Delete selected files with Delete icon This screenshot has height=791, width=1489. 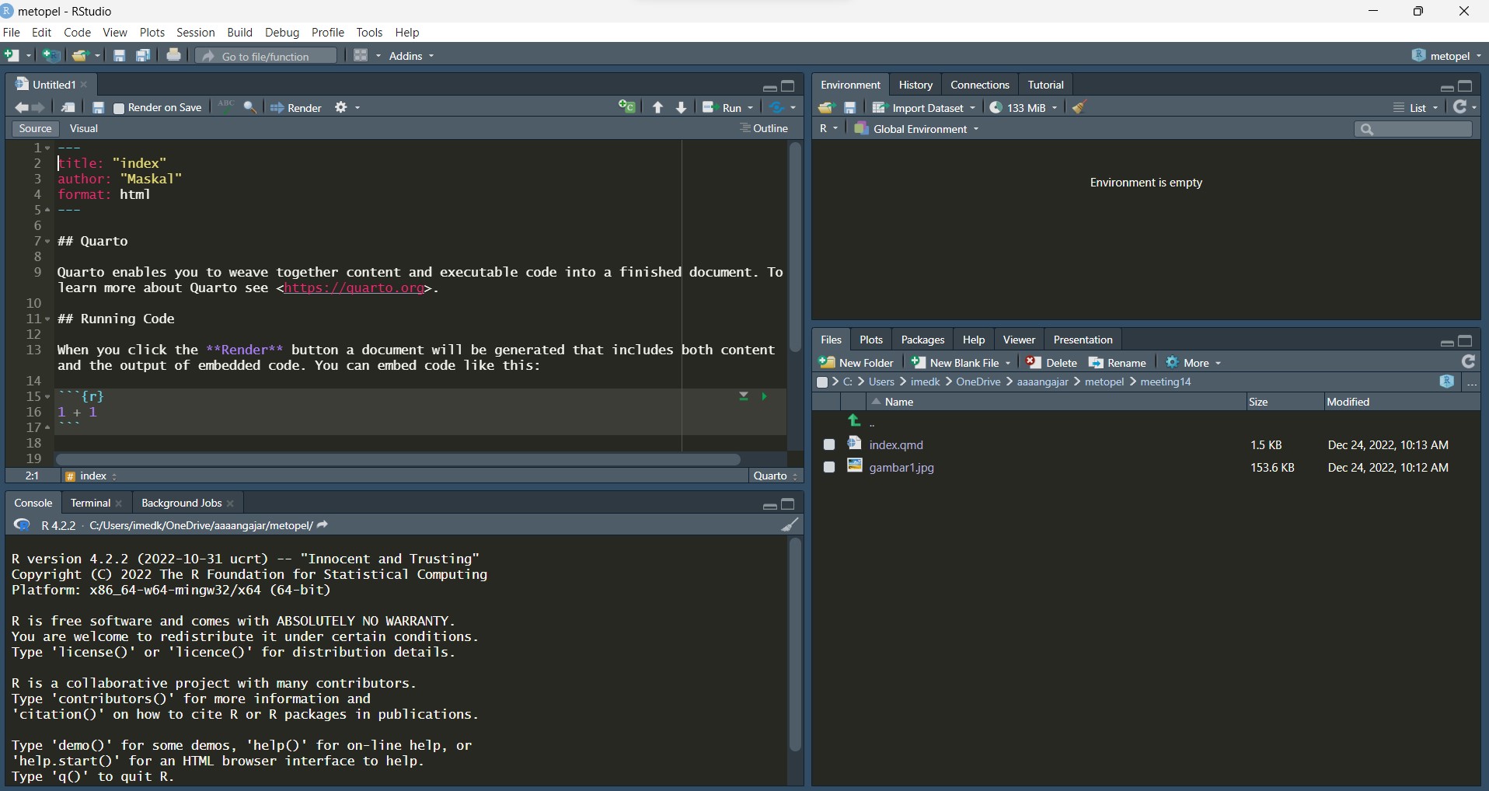(x=1051, y=363)
